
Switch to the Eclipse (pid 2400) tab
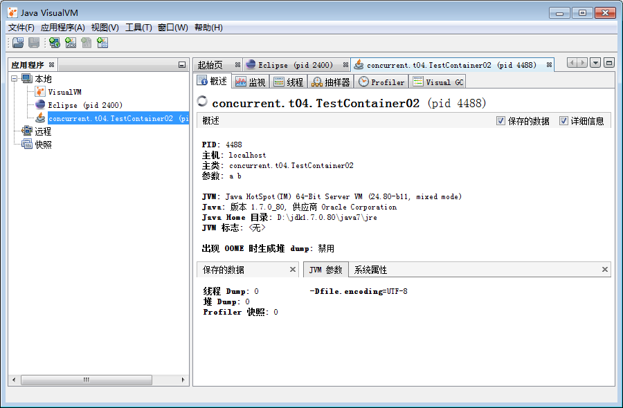296,65
